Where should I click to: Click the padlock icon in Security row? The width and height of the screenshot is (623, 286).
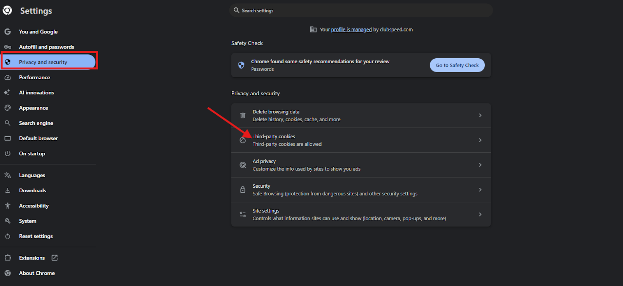243,190
